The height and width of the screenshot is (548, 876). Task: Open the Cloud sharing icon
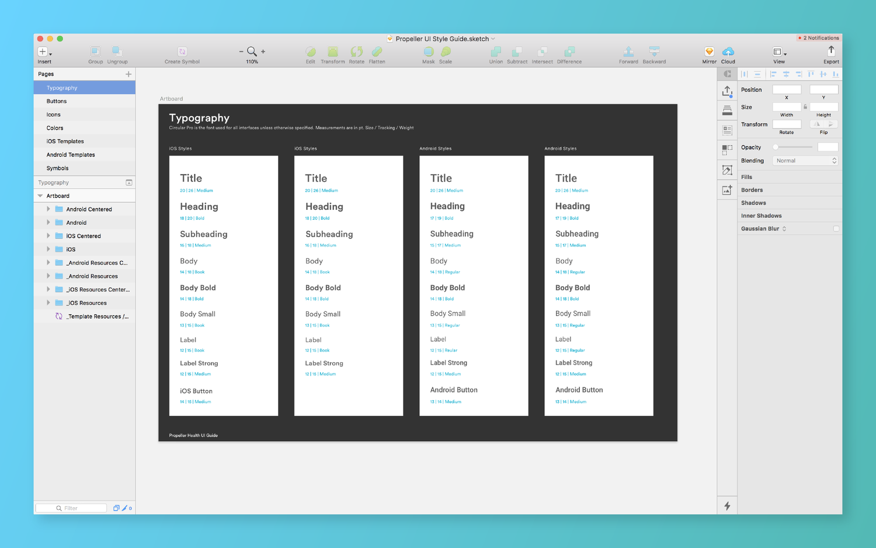(x=728, y=51)
